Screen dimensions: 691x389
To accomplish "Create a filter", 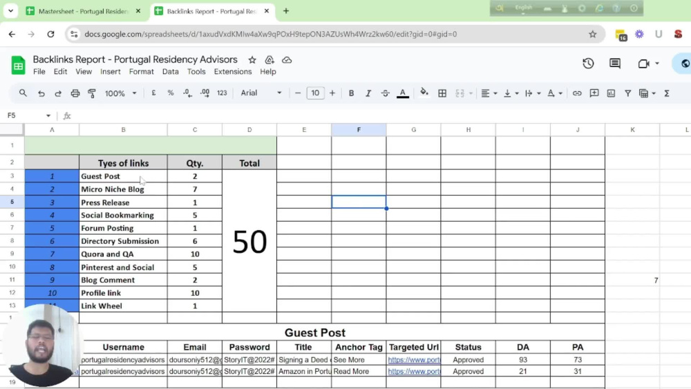I will [627, 93].
